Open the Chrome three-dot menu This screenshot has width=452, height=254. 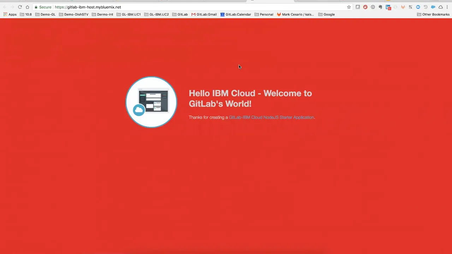point(447,7)
